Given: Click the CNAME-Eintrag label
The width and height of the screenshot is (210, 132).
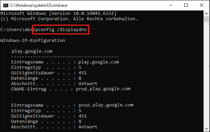Looking at the screenshot, I should (x=29, y=89).
